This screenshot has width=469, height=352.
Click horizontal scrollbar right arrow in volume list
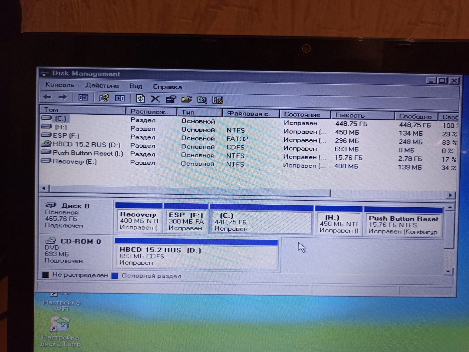(450, 195)
